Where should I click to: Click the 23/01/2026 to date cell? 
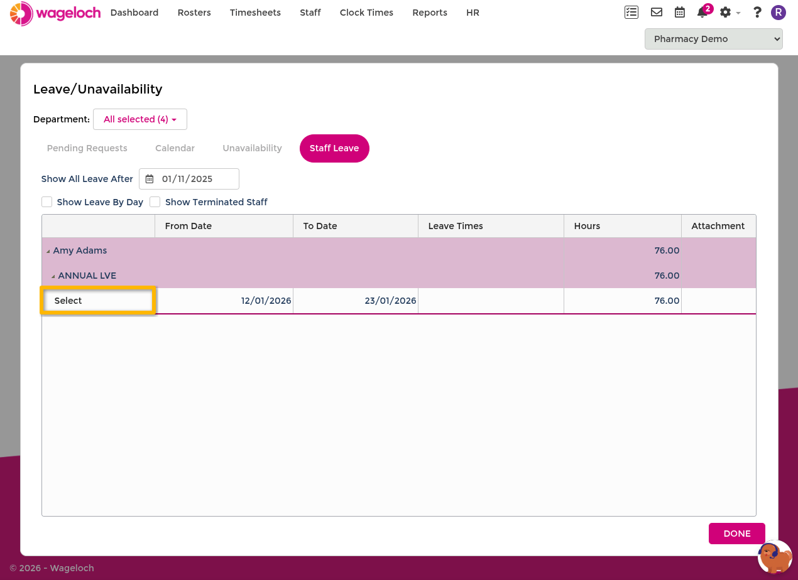pyautogui.click(x=356, y=301)
